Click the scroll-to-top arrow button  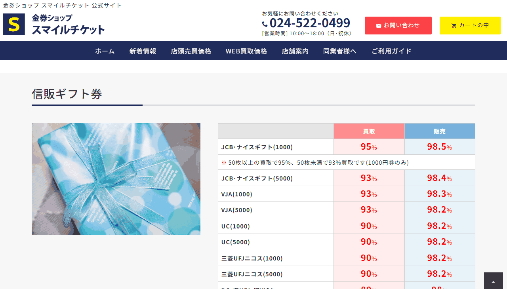pyautogui.click(x=494, y=281)
